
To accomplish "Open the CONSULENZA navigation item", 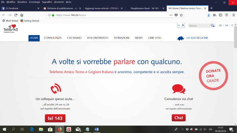I will [52, 38].
